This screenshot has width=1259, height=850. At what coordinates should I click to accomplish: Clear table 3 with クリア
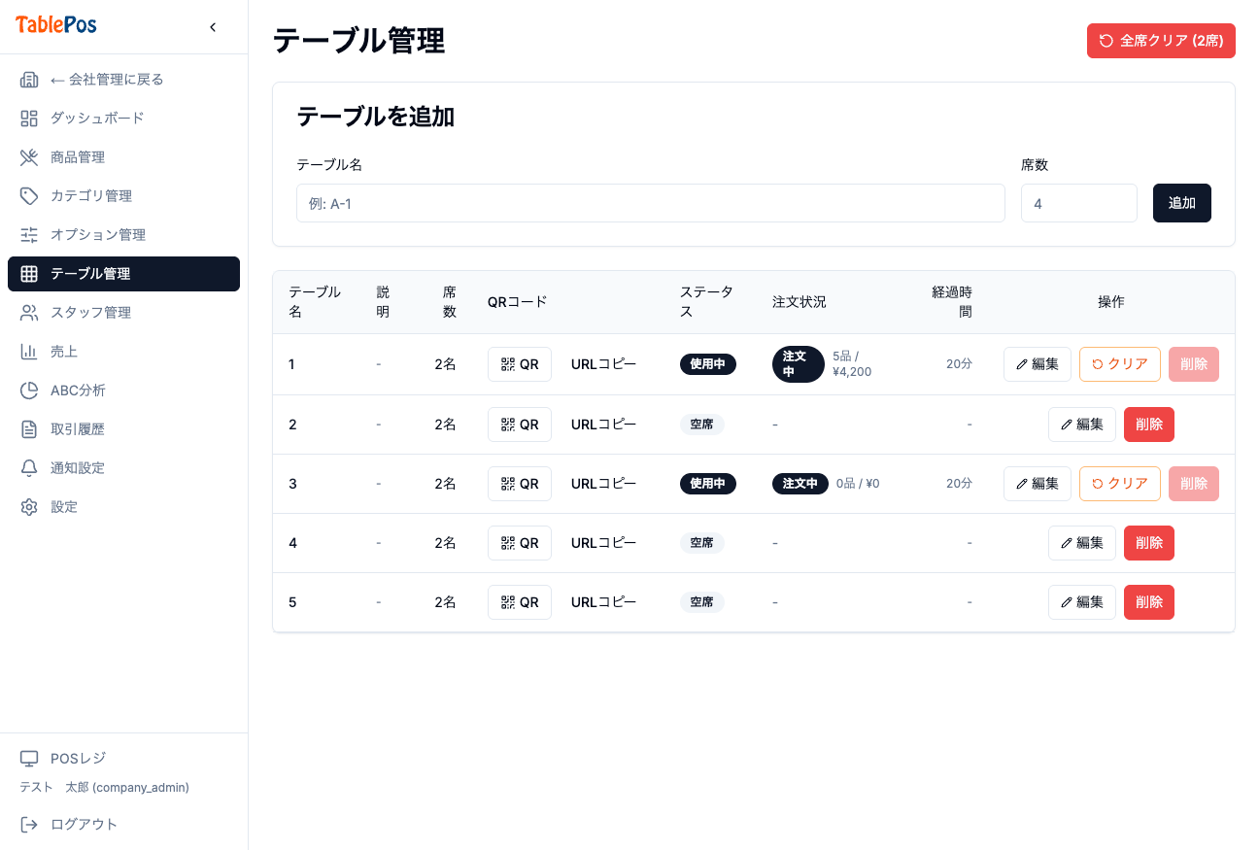click(1120, 484)
